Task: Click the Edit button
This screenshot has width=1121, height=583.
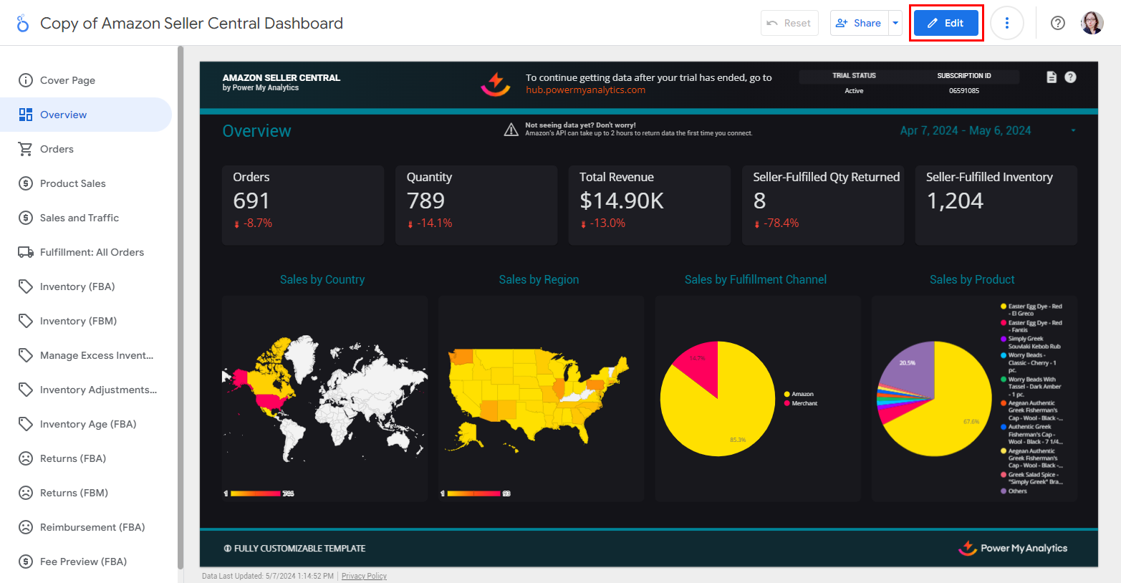Action: tap(946, 23)
